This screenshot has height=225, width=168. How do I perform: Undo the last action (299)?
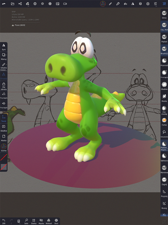click(4, 222)
